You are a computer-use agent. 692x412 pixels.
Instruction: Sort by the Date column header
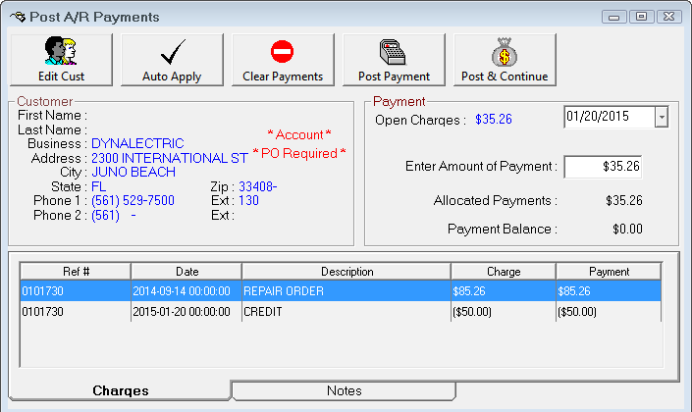click(186, 272)
